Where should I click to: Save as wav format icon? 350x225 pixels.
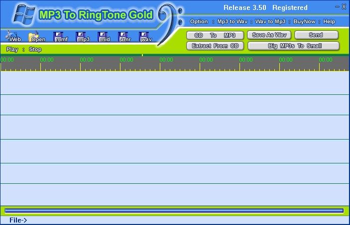point(145,37)
